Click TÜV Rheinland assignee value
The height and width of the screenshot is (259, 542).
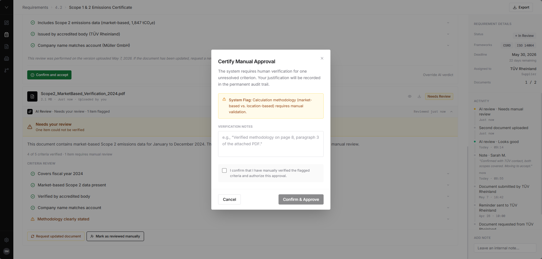[x=523, y=69]
